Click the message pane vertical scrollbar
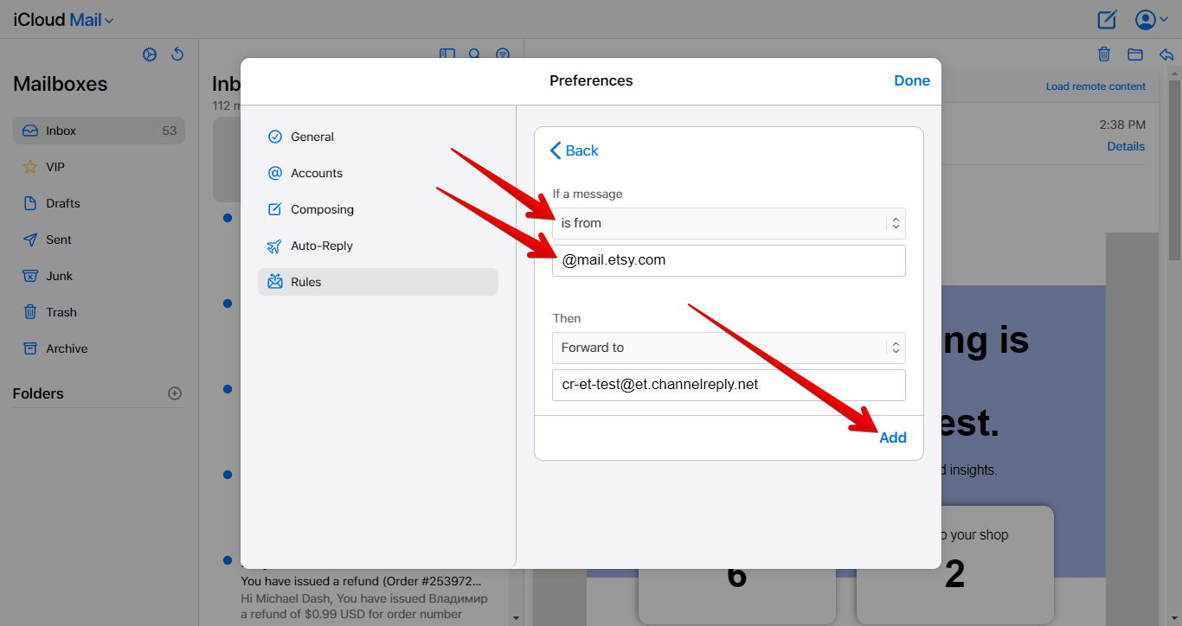The image size is (1182, 626). [x=1174, y=169]
